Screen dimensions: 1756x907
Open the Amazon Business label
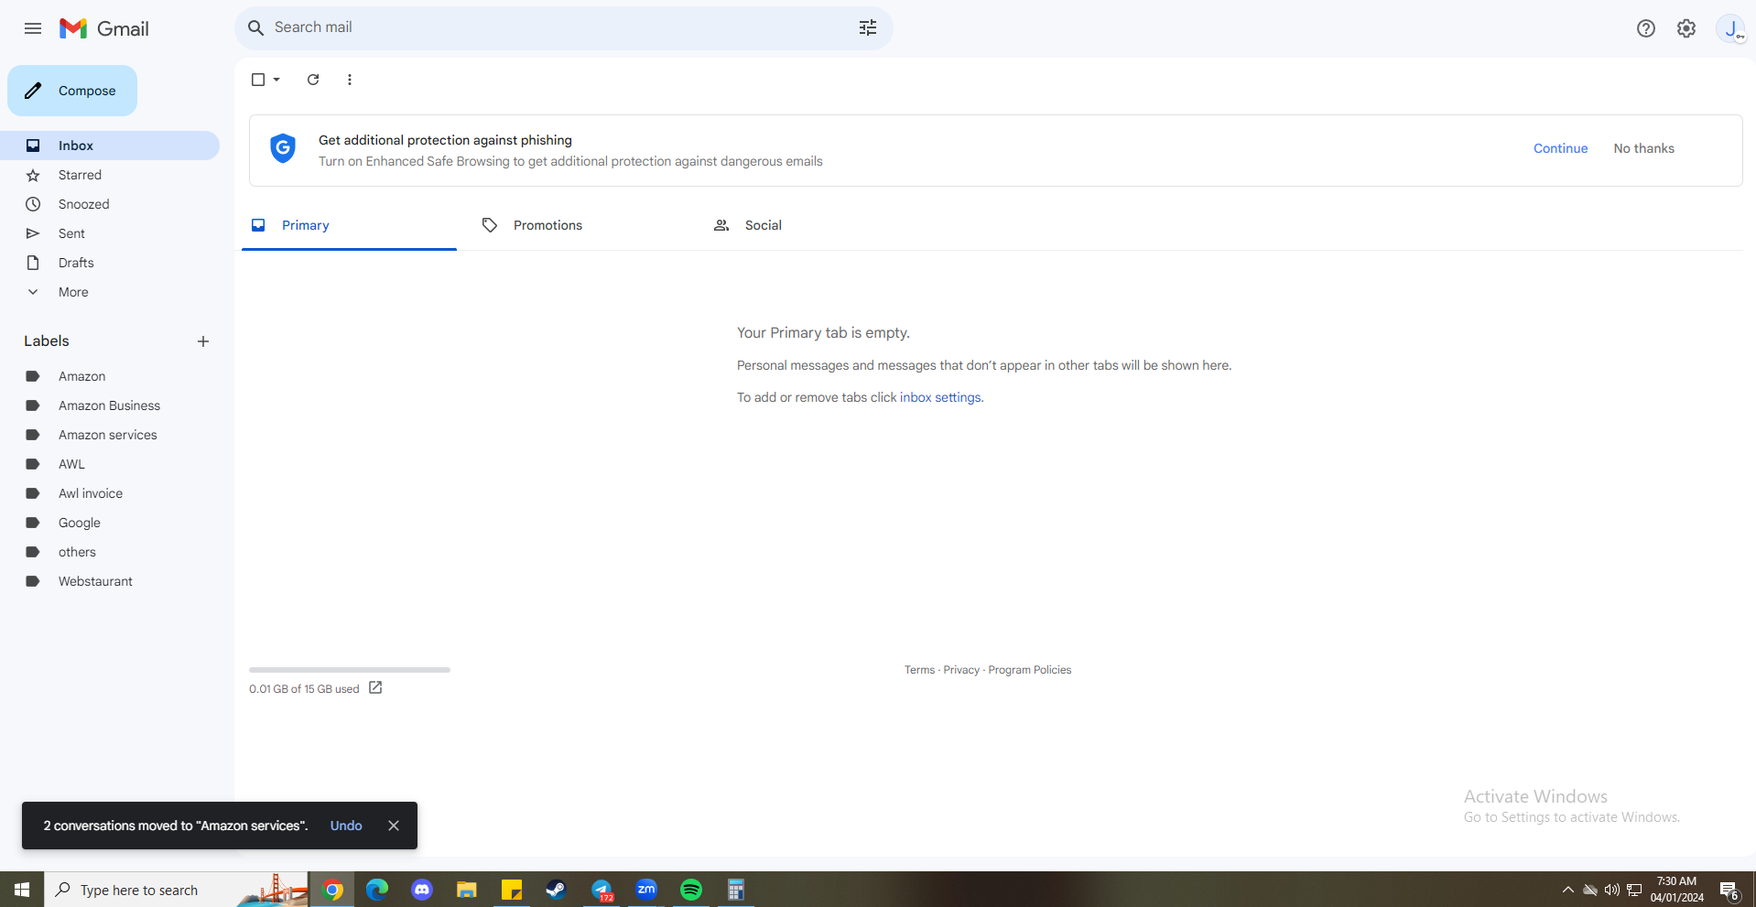pyautogui.click(x=110, y=405)
